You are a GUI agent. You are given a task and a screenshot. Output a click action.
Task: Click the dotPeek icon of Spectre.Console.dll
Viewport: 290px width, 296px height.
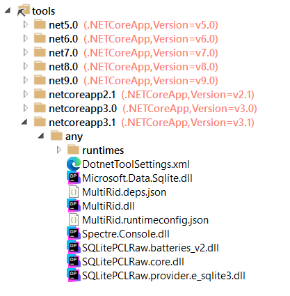coord(74,234)
